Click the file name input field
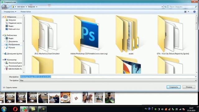199x112 pixels. tap(108, 77)
